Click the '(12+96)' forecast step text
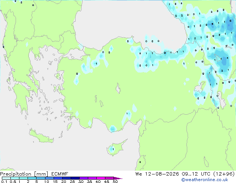Image resolution: width=236 pixels, height=183 pixels. pyautogui.click(x=224, y=174)
